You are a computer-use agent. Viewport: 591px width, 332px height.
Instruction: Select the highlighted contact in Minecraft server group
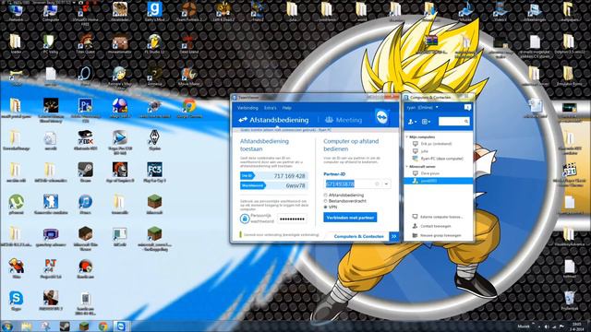coord(439,181)
